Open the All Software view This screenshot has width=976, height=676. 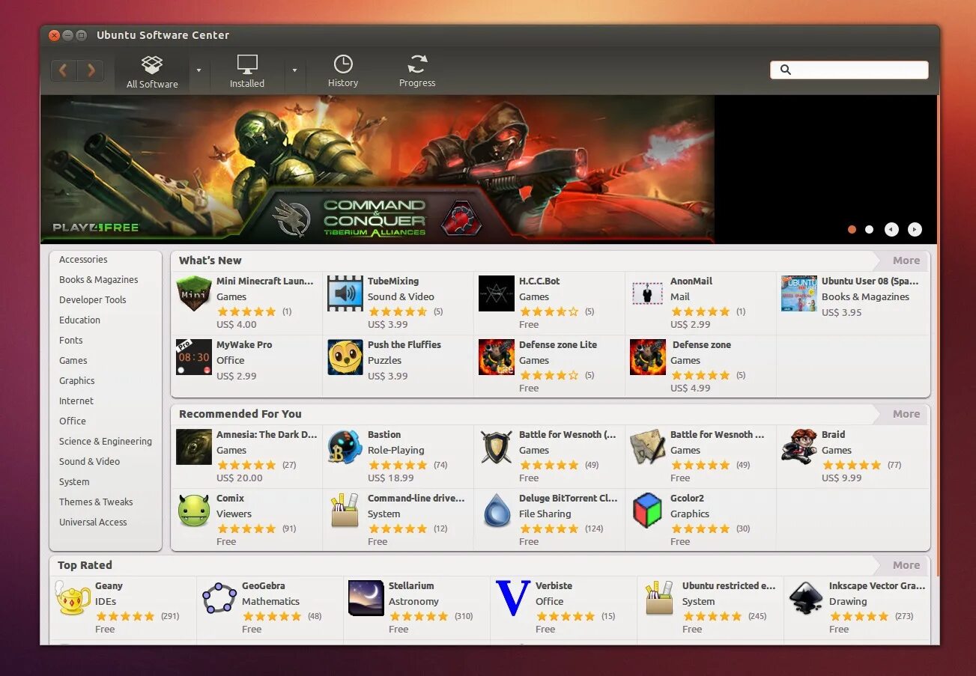click(152, 73)
